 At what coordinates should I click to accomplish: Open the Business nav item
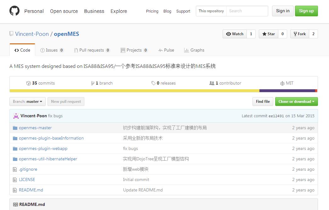coord(94,11)
